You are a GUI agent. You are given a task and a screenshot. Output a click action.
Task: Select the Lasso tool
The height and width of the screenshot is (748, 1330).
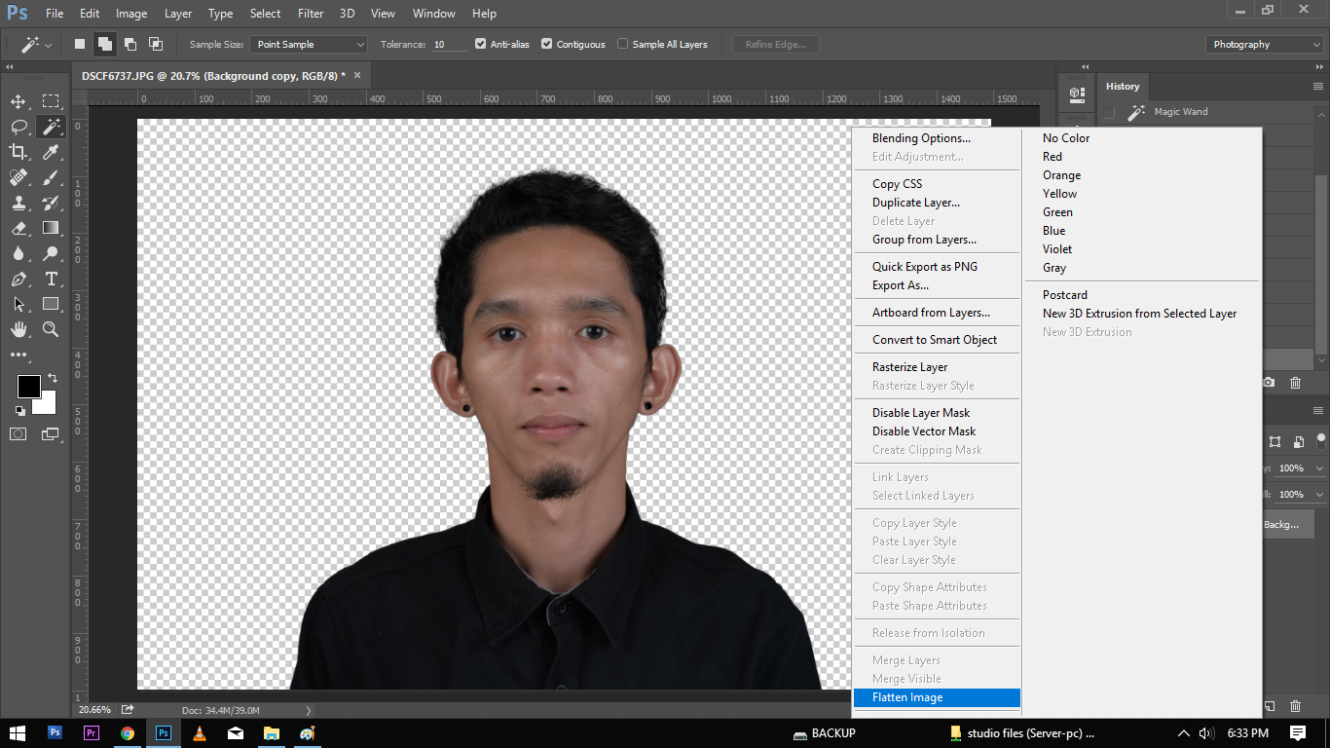18,127
